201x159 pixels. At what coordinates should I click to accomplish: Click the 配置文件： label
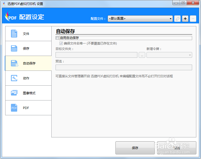[98, 19]
